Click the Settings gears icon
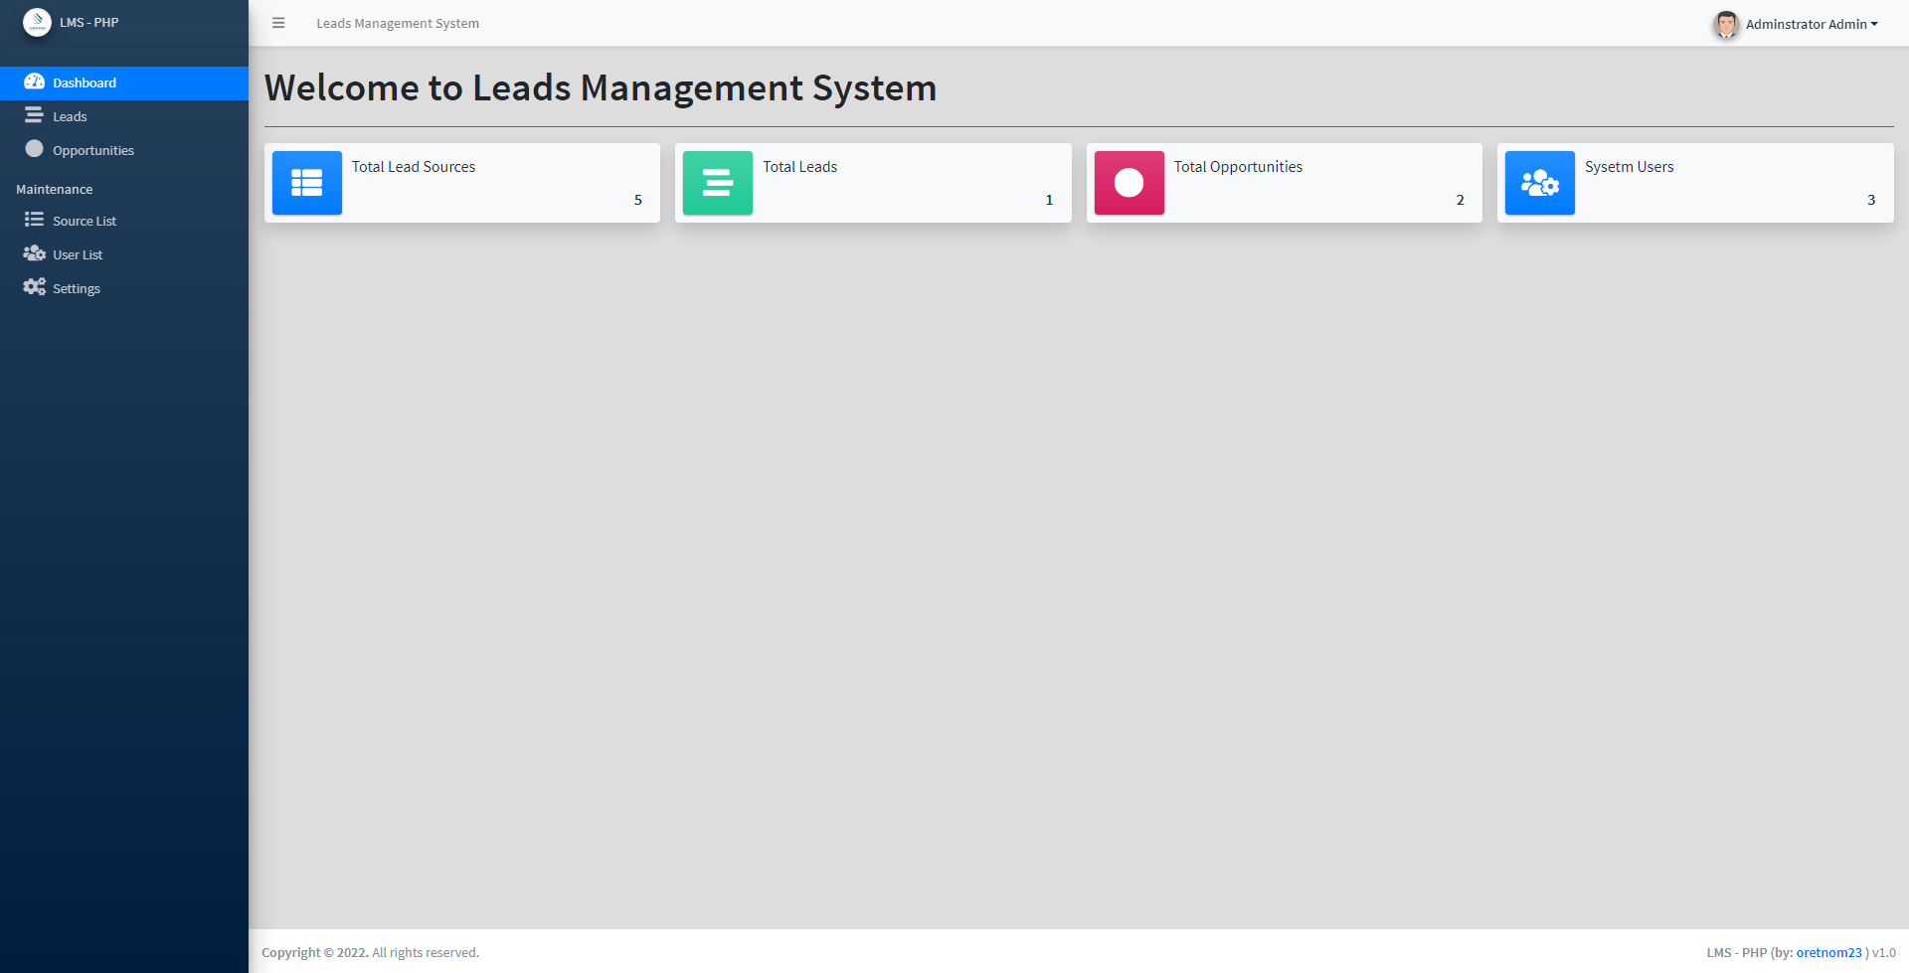The width and height of the screenshot is (1909, 973). coord(34,287)
